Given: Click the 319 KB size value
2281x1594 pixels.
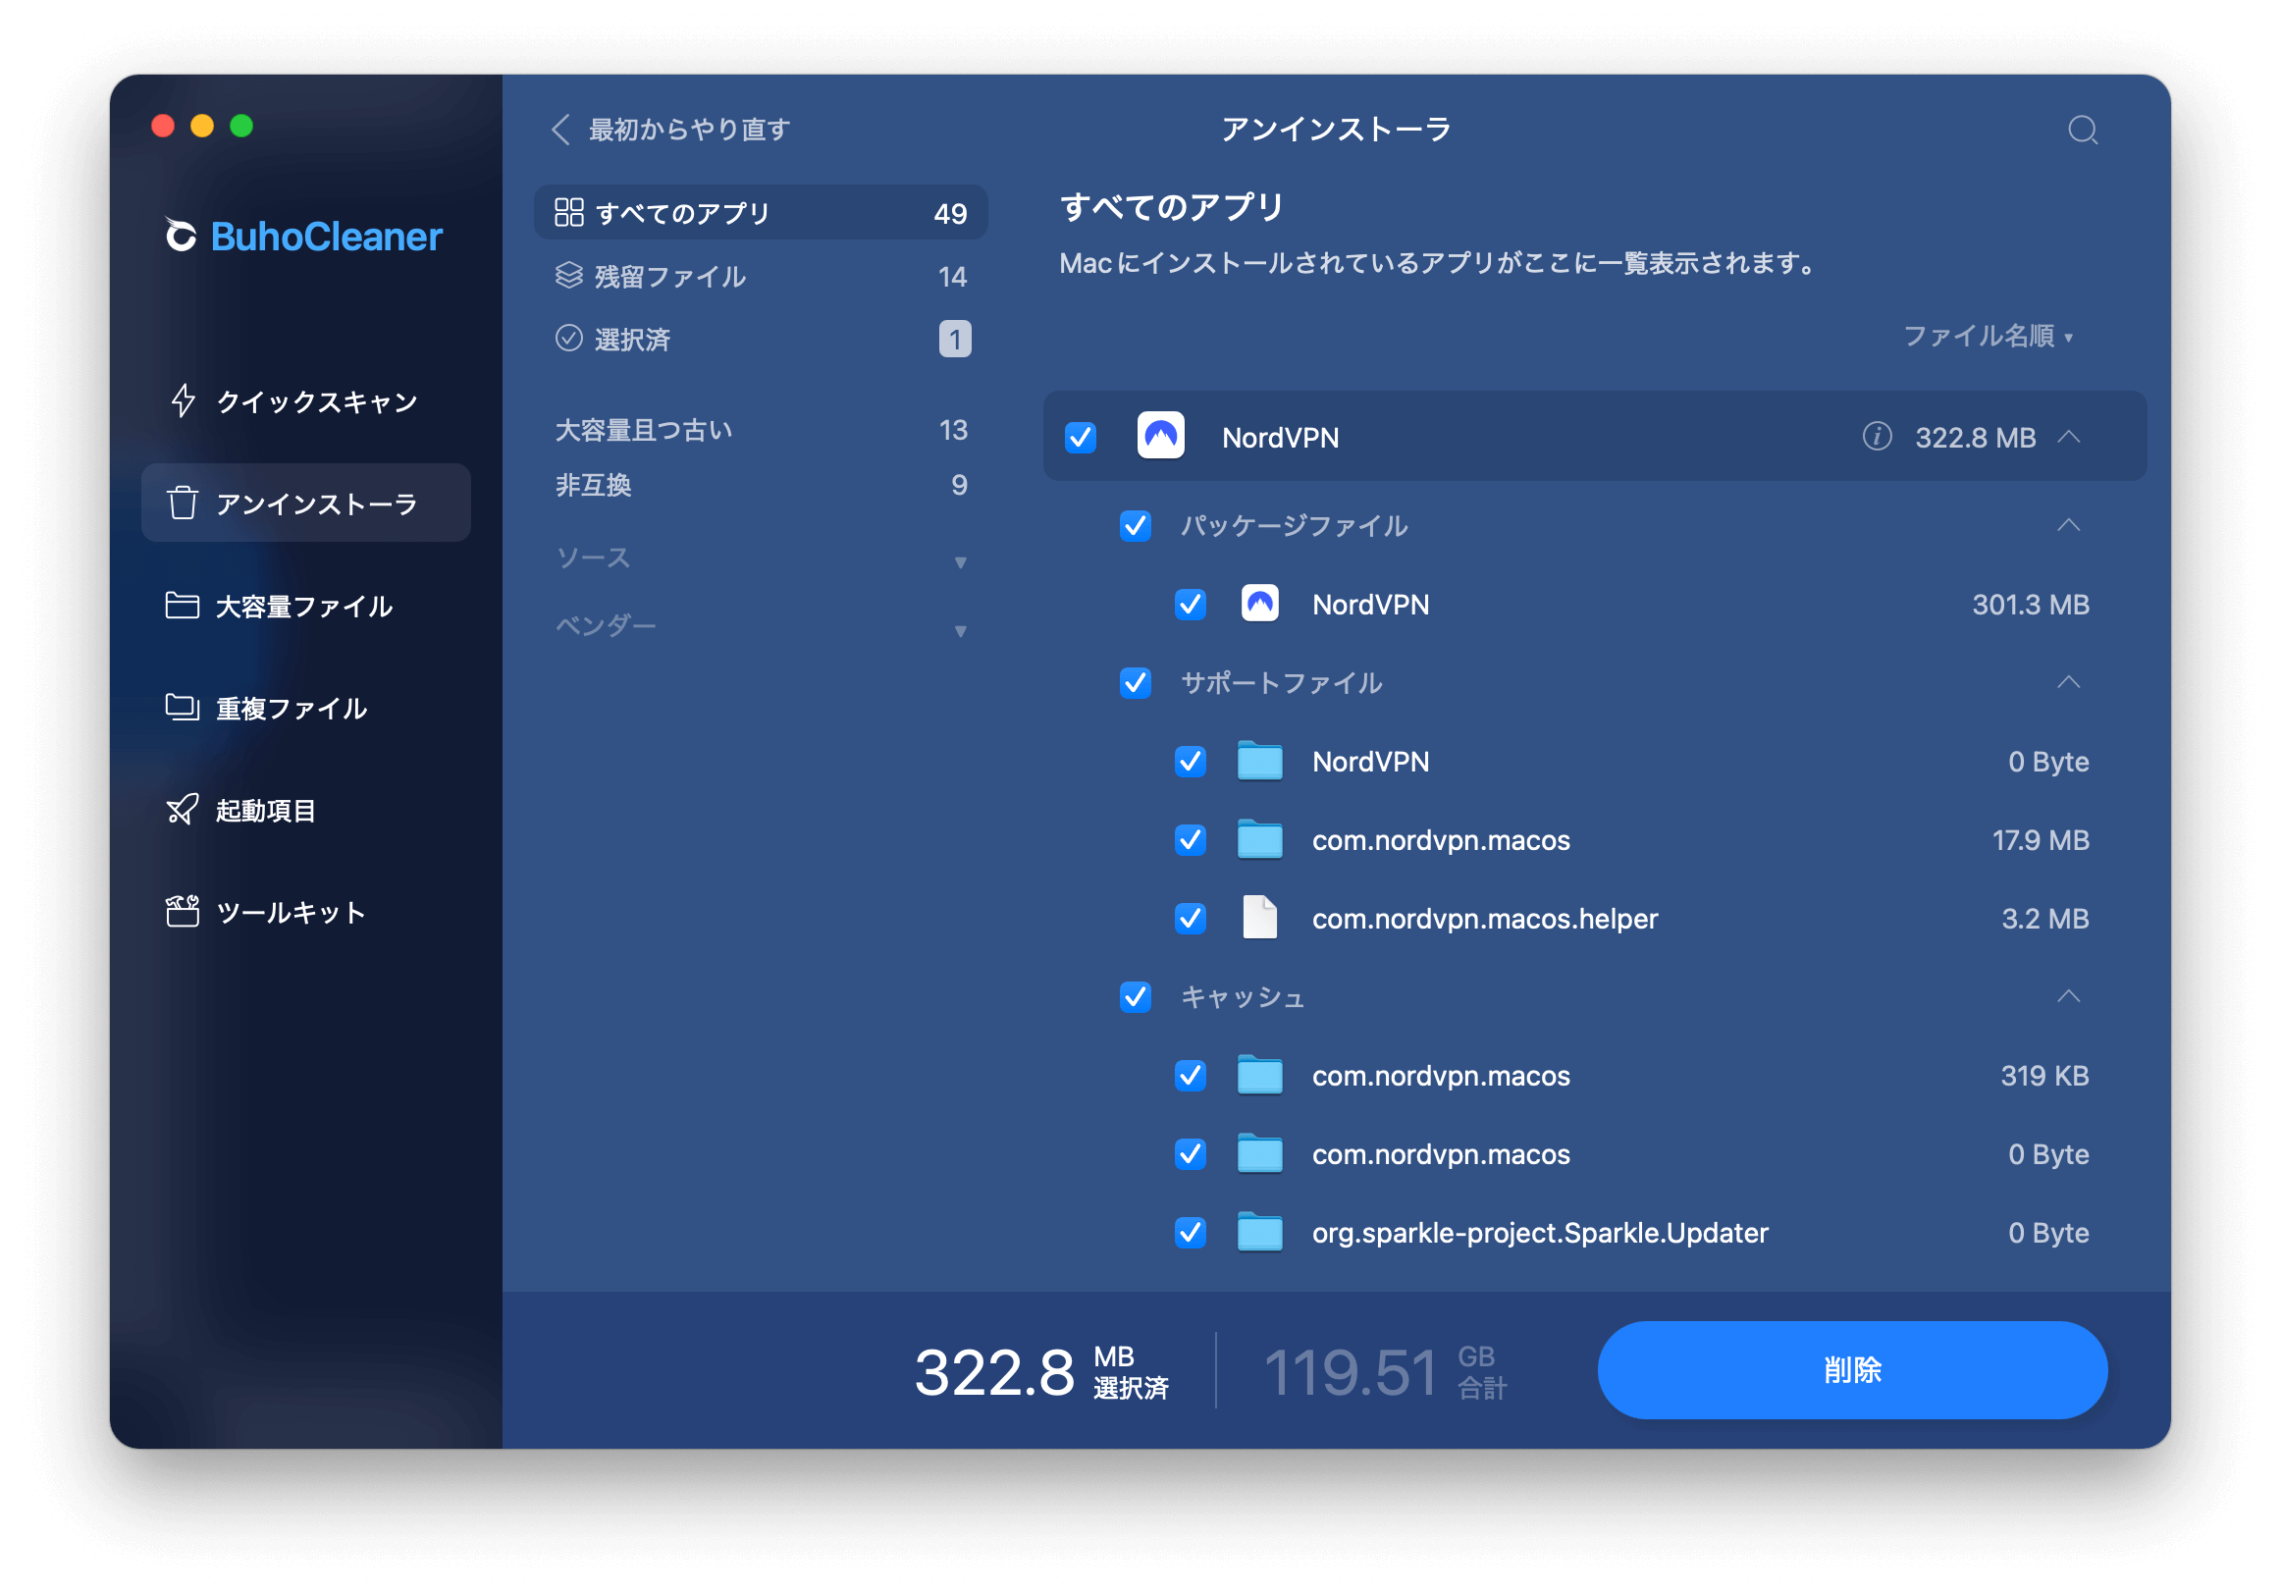Looking at the screenshot, I should coord(2044,1075).
